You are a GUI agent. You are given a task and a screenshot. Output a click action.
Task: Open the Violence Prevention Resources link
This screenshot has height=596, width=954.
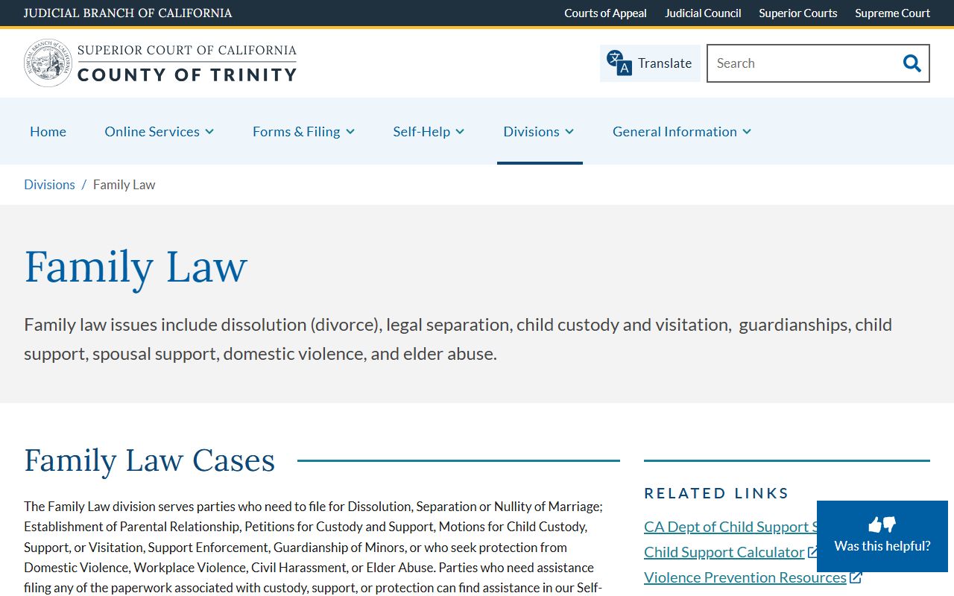(x=745, y=577)
